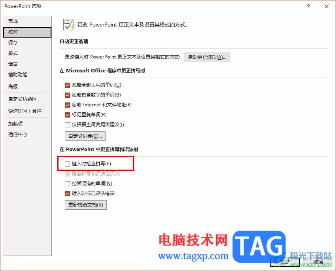Open the 语言 settings
The image size is (336, 271).
coord(27,64)
